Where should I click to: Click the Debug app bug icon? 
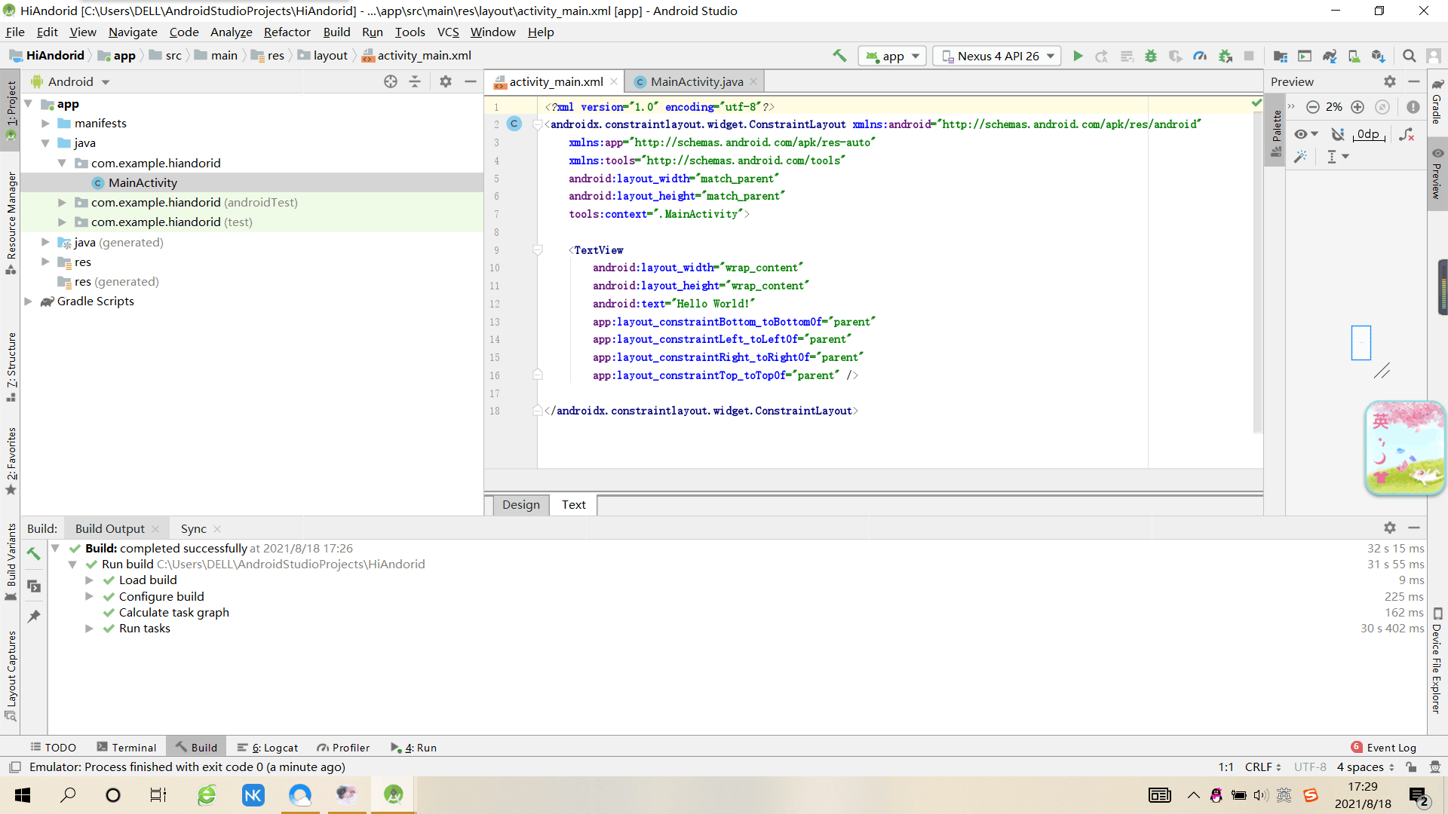[1151, 56]
